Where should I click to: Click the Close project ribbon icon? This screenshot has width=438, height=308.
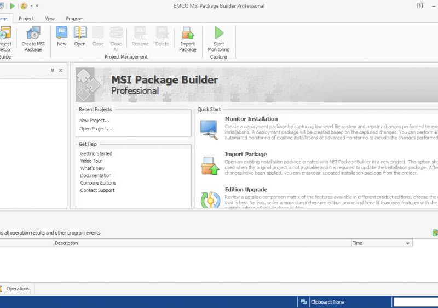click(98, 33)
